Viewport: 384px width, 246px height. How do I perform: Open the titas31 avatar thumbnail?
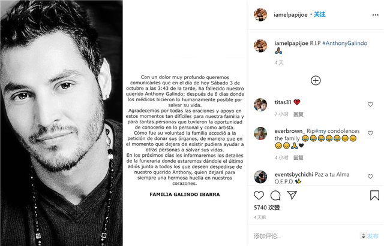[x=260, y=105]
